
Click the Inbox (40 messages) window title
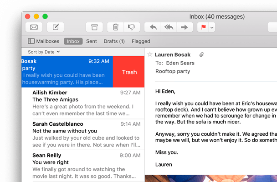[217, 17]
